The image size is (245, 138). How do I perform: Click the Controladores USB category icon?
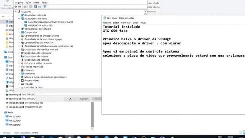(x=22, y=46)
